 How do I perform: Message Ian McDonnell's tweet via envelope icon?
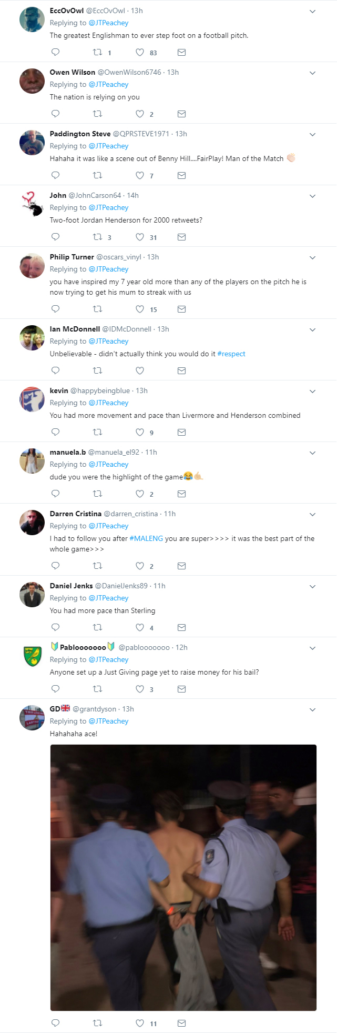click(181, 370)
